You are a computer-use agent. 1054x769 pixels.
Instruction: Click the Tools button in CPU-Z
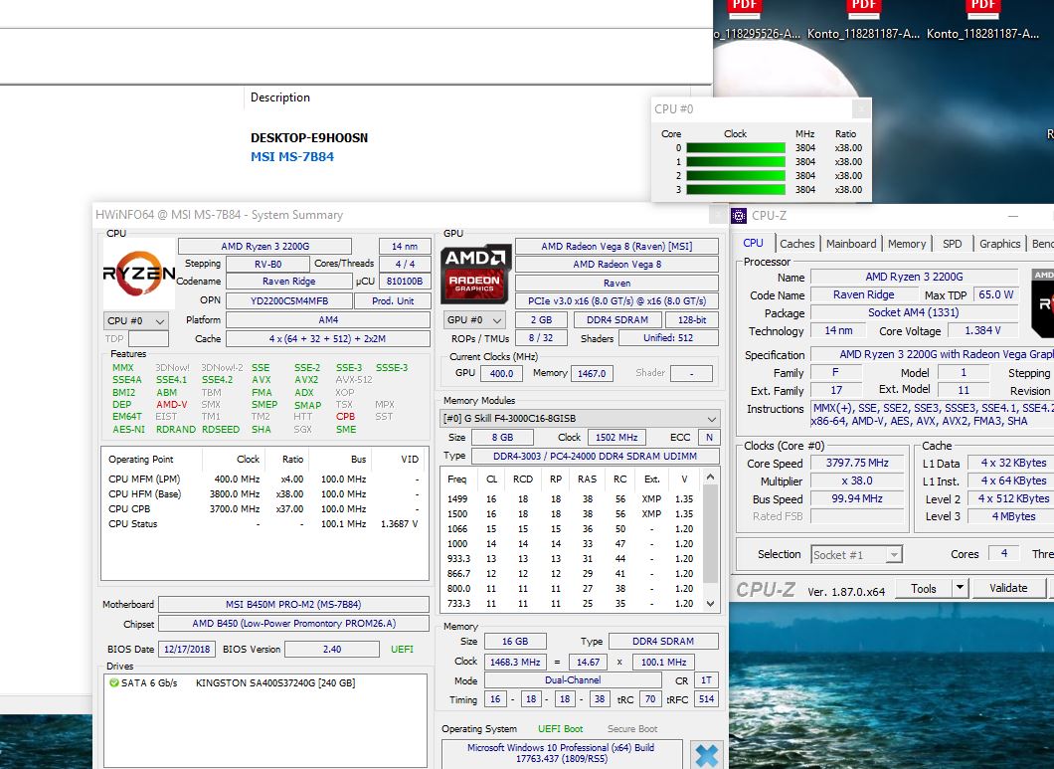tap(924, 588)
